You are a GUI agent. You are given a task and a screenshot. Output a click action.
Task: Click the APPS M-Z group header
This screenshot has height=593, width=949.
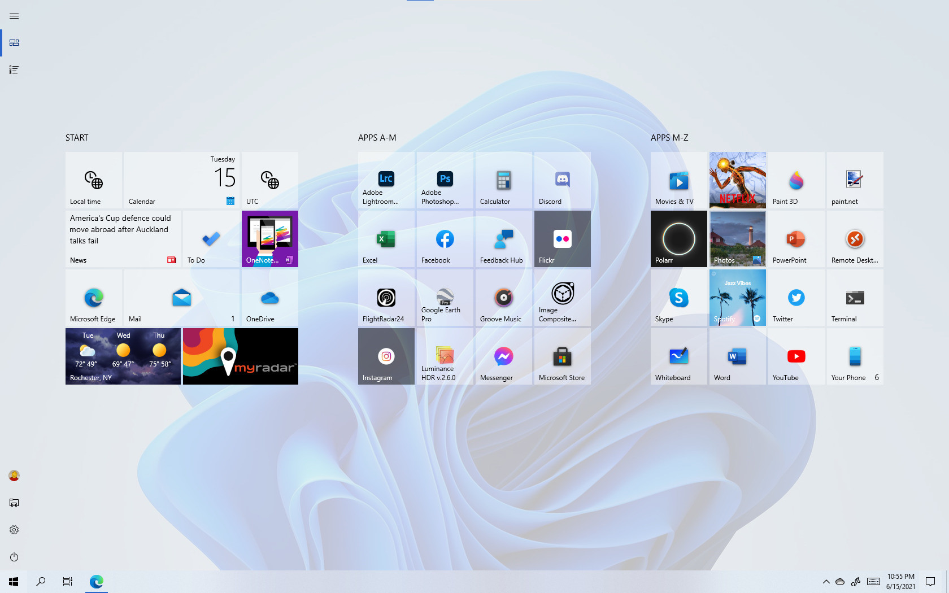(x=669, y=138)
